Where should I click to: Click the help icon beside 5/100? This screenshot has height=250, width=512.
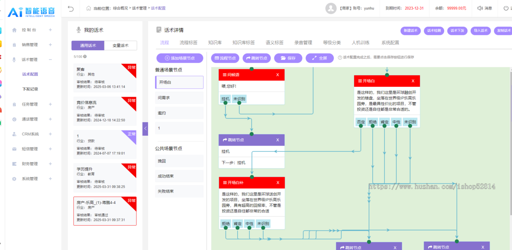85,56
